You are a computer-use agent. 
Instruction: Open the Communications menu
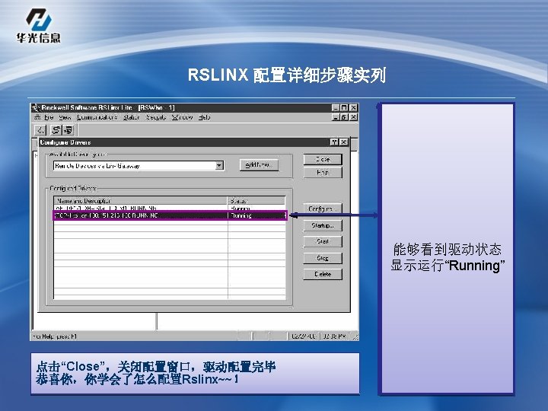tap(97, 117)
